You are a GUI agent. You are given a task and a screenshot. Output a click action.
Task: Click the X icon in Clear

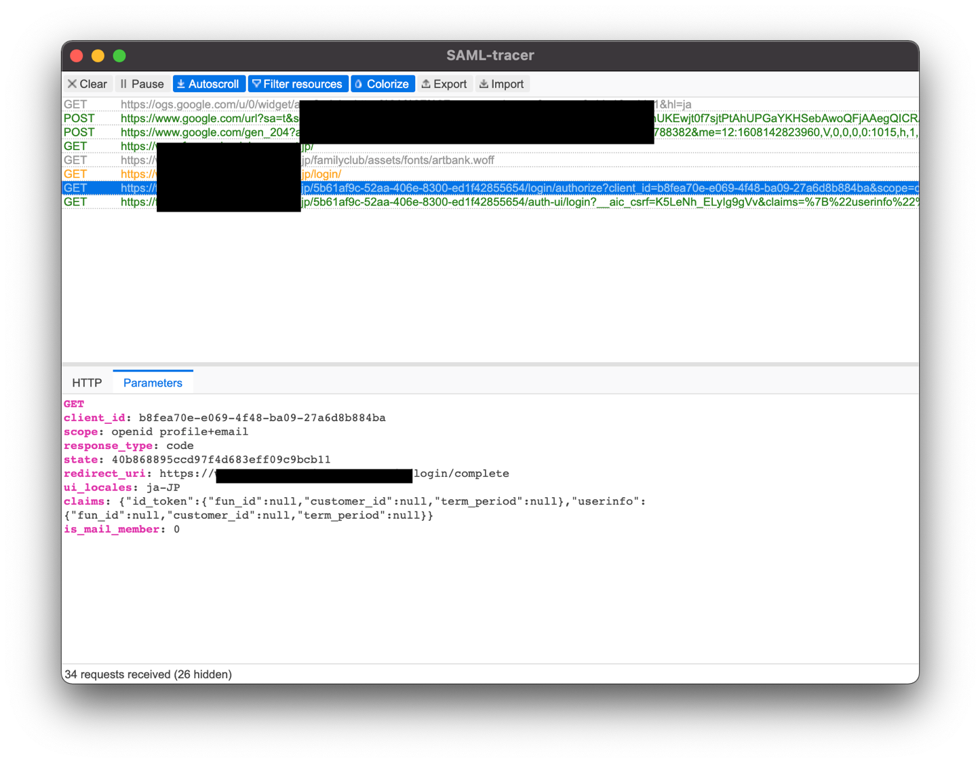[72, 84]
